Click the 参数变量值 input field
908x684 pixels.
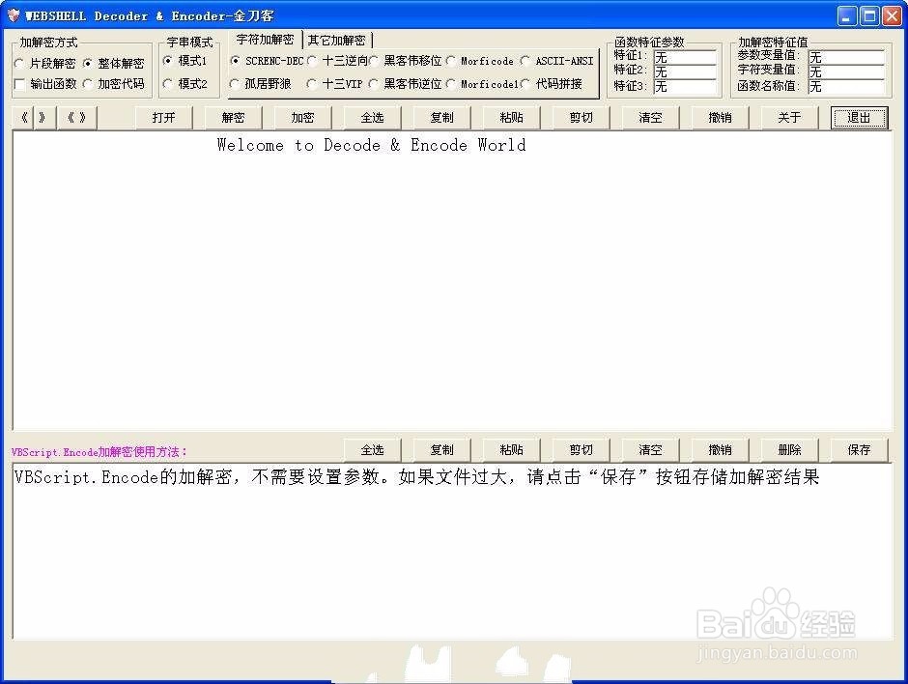tap(846, 57)
